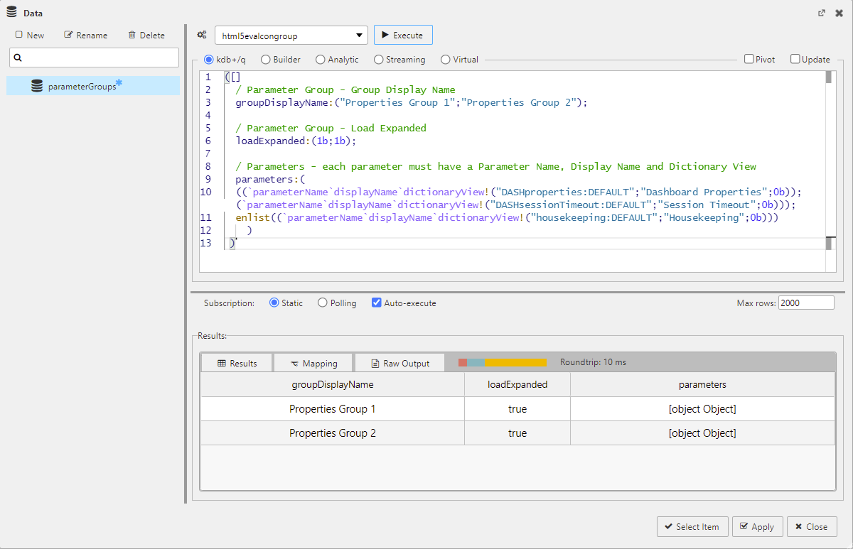This screenshot has height=549, width=853.
Task: Click the loadExpanded code on line 6
Action: point(296,141)
